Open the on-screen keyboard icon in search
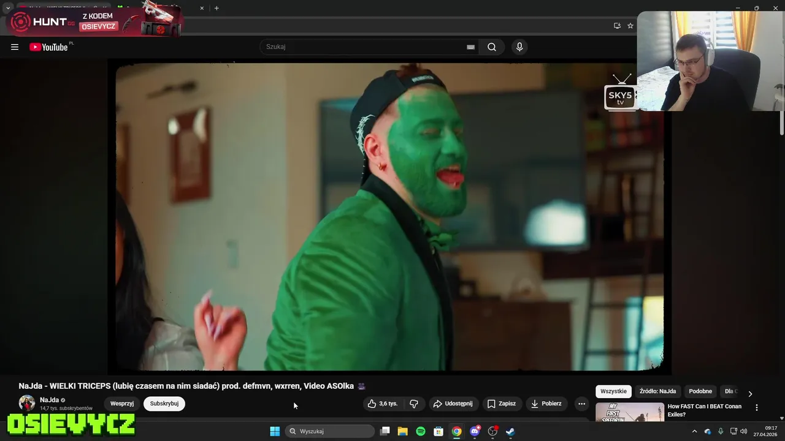The image size is (785, 441). tap(470, 47)
